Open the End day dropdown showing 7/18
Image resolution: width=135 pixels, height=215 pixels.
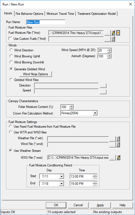(x=61, y=184)
